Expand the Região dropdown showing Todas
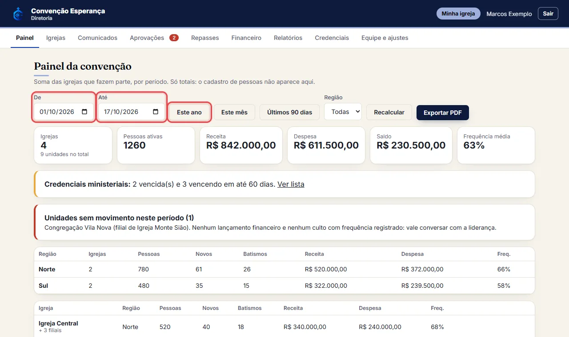The height and width of the screenshot is (337, 569). coord(343,112)
